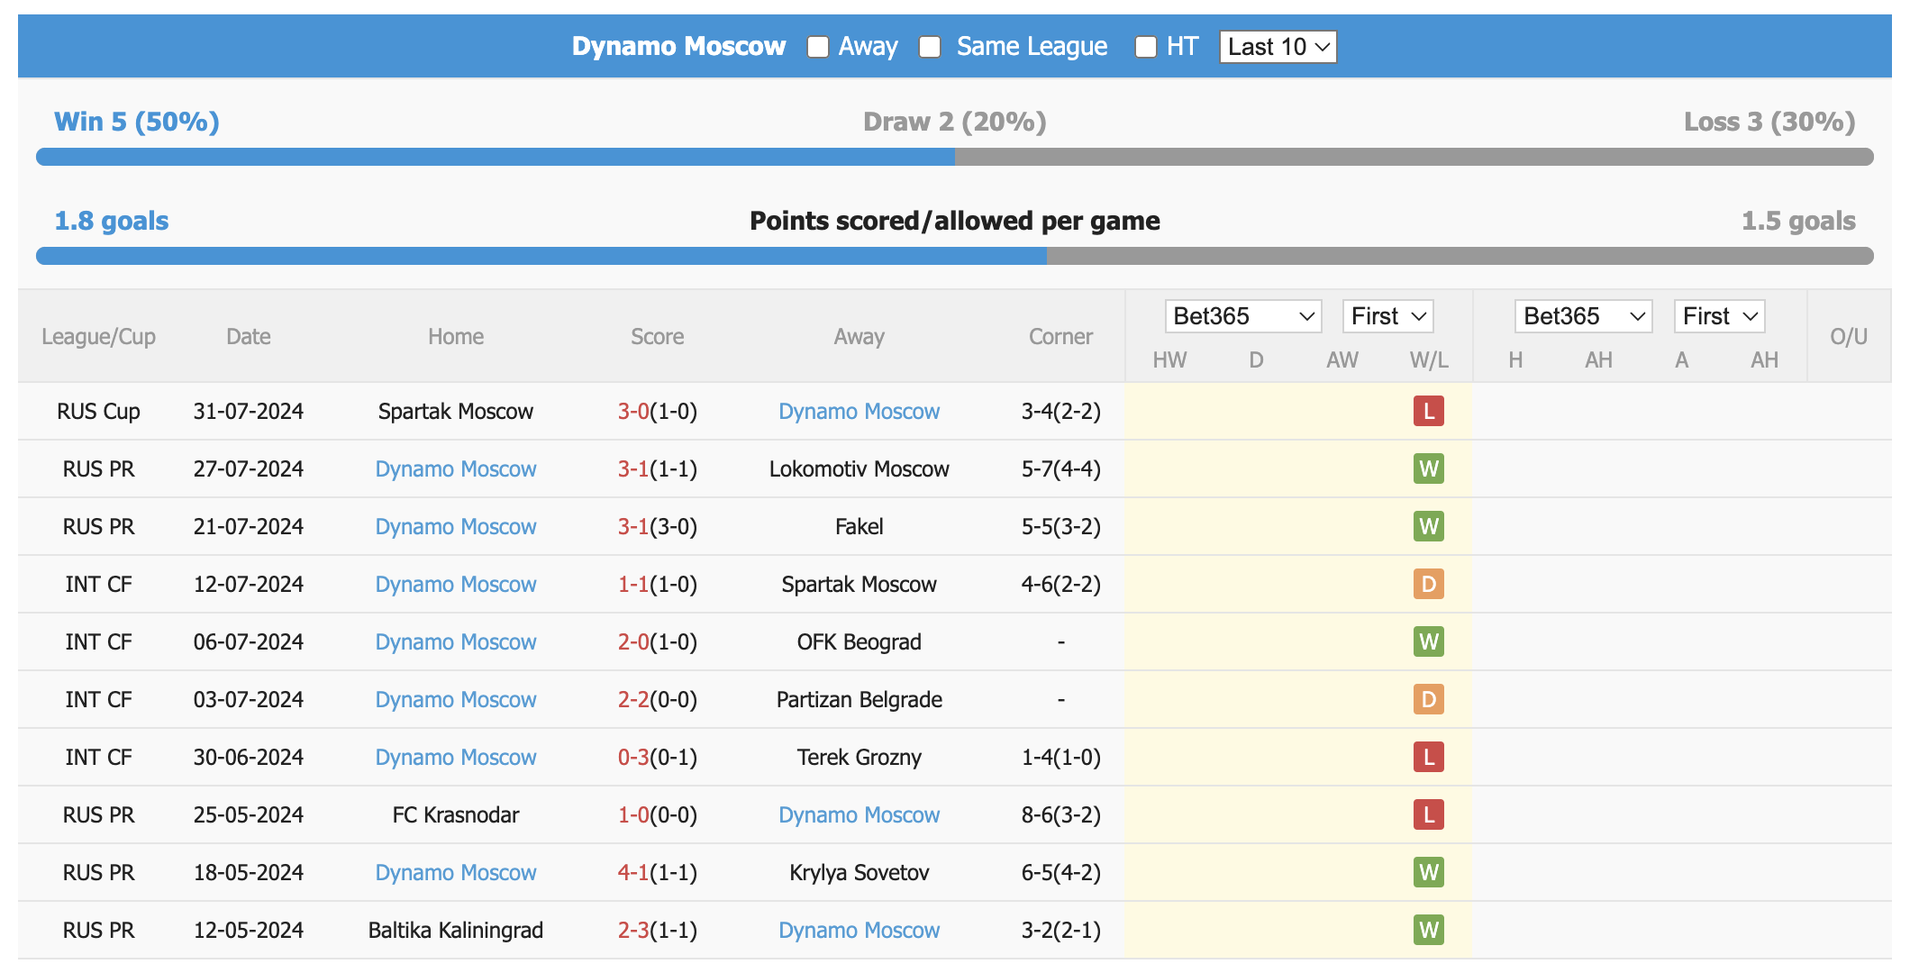Click the 3-0 score of Spartak Moscow match
Viewport: 1910px width, 964px height.
633,412
